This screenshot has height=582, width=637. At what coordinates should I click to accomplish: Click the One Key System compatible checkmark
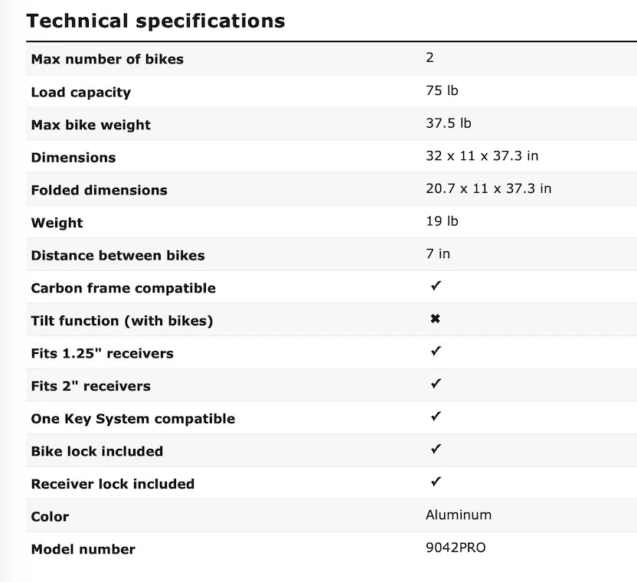tap(436, 417)
